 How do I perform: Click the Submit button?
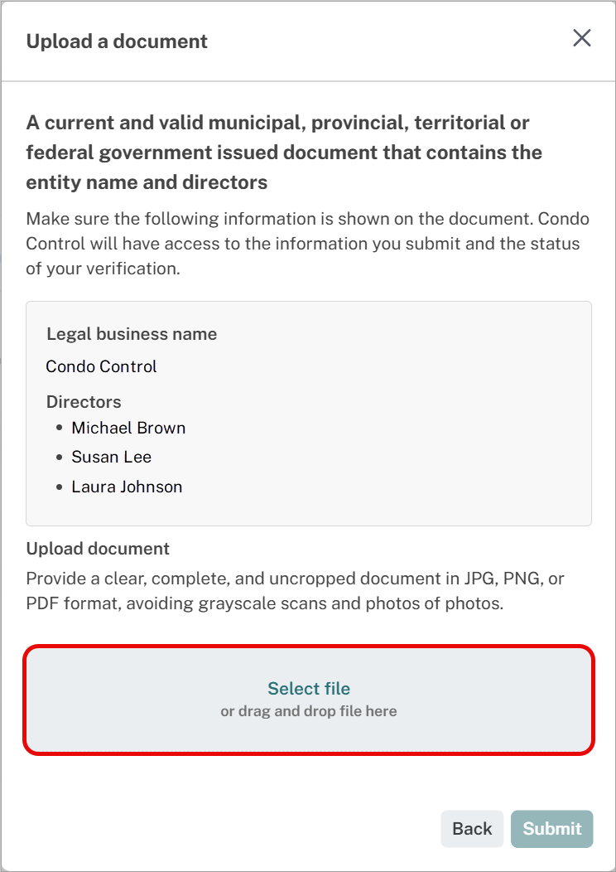coord(552,829)
